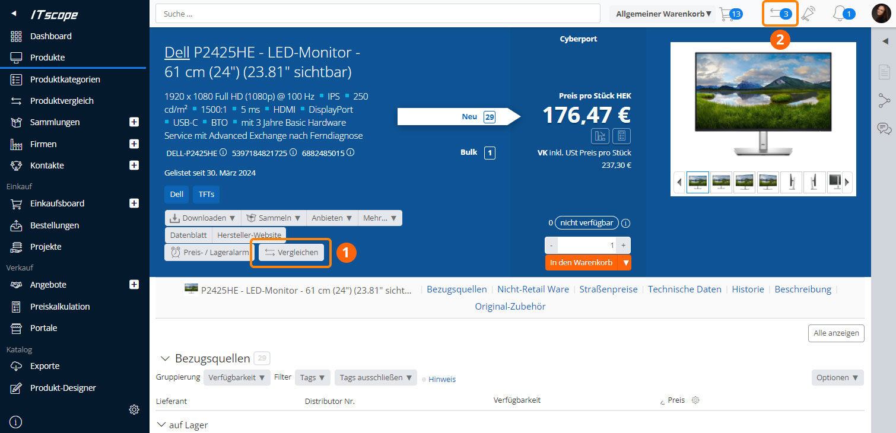This screenshot has height=433, width=896.
Task: Click the info circle icon at sidebar bottom
Action: [x=15, y=422]
